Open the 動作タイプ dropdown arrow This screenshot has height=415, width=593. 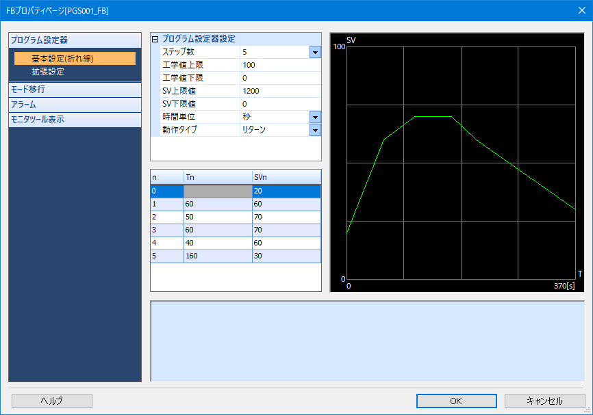pos(315,130)
